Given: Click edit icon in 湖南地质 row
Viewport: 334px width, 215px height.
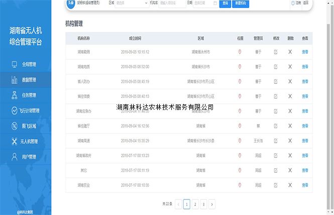Looking at the screenshot, I should point(276,66).
